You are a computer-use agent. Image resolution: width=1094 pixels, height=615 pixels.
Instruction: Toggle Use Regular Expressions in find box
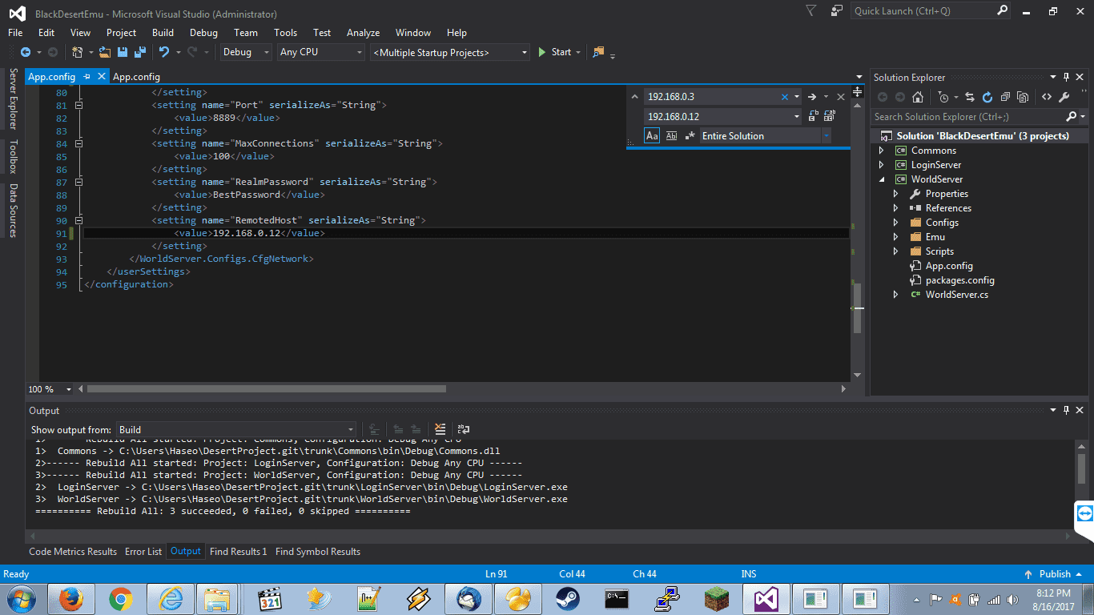coord(689,136)
